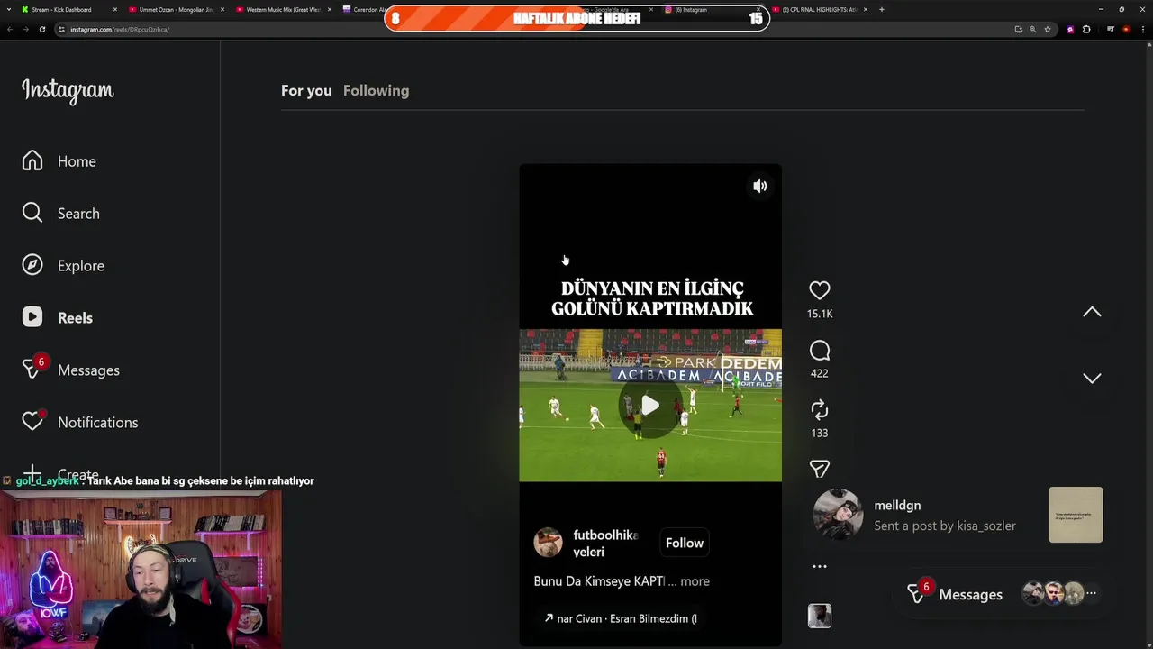Image resolution: width=1153 pixels, height=649 pixels.
Task: Open the Messages label in sidebar
Action: click(x=88, y=370)
